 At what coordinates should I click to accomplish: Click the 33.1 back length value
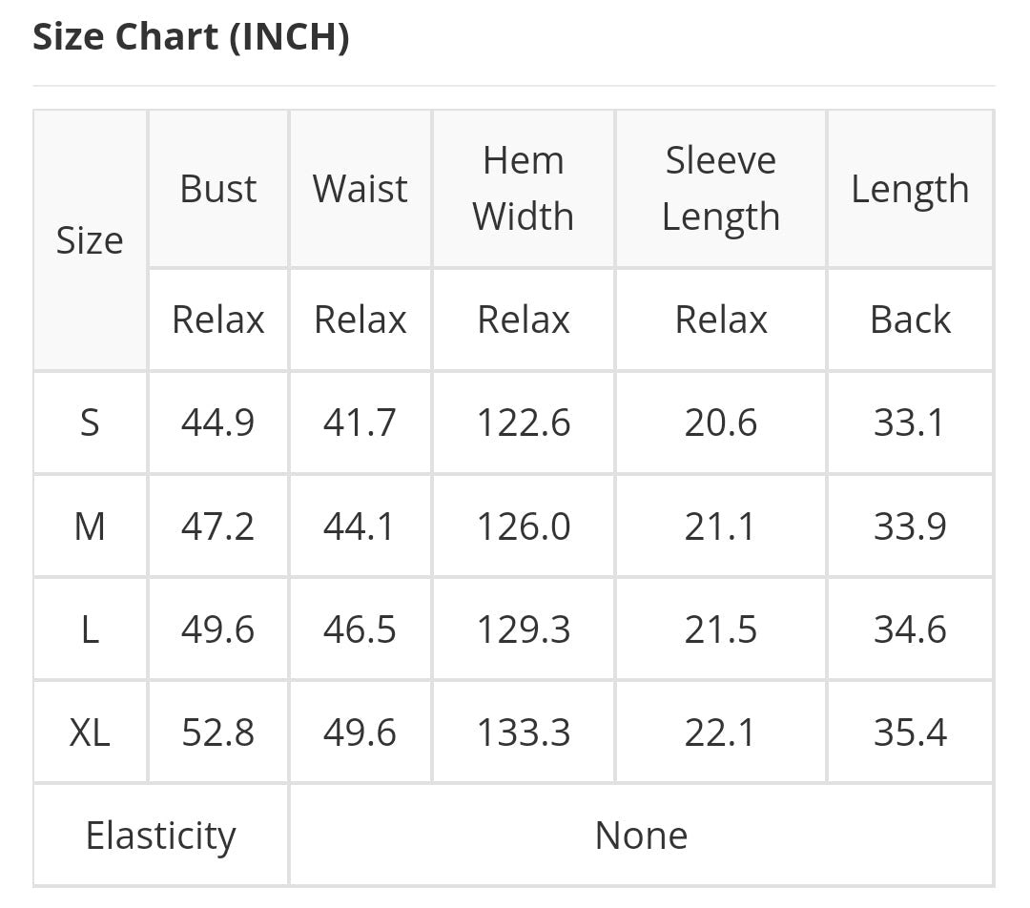pos(910,423)
